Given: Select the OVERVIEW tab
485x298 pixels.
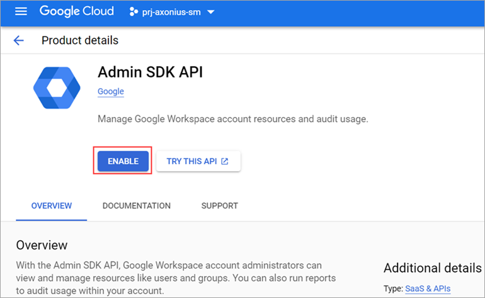Looking at the screenshot, I should (52, 206).
